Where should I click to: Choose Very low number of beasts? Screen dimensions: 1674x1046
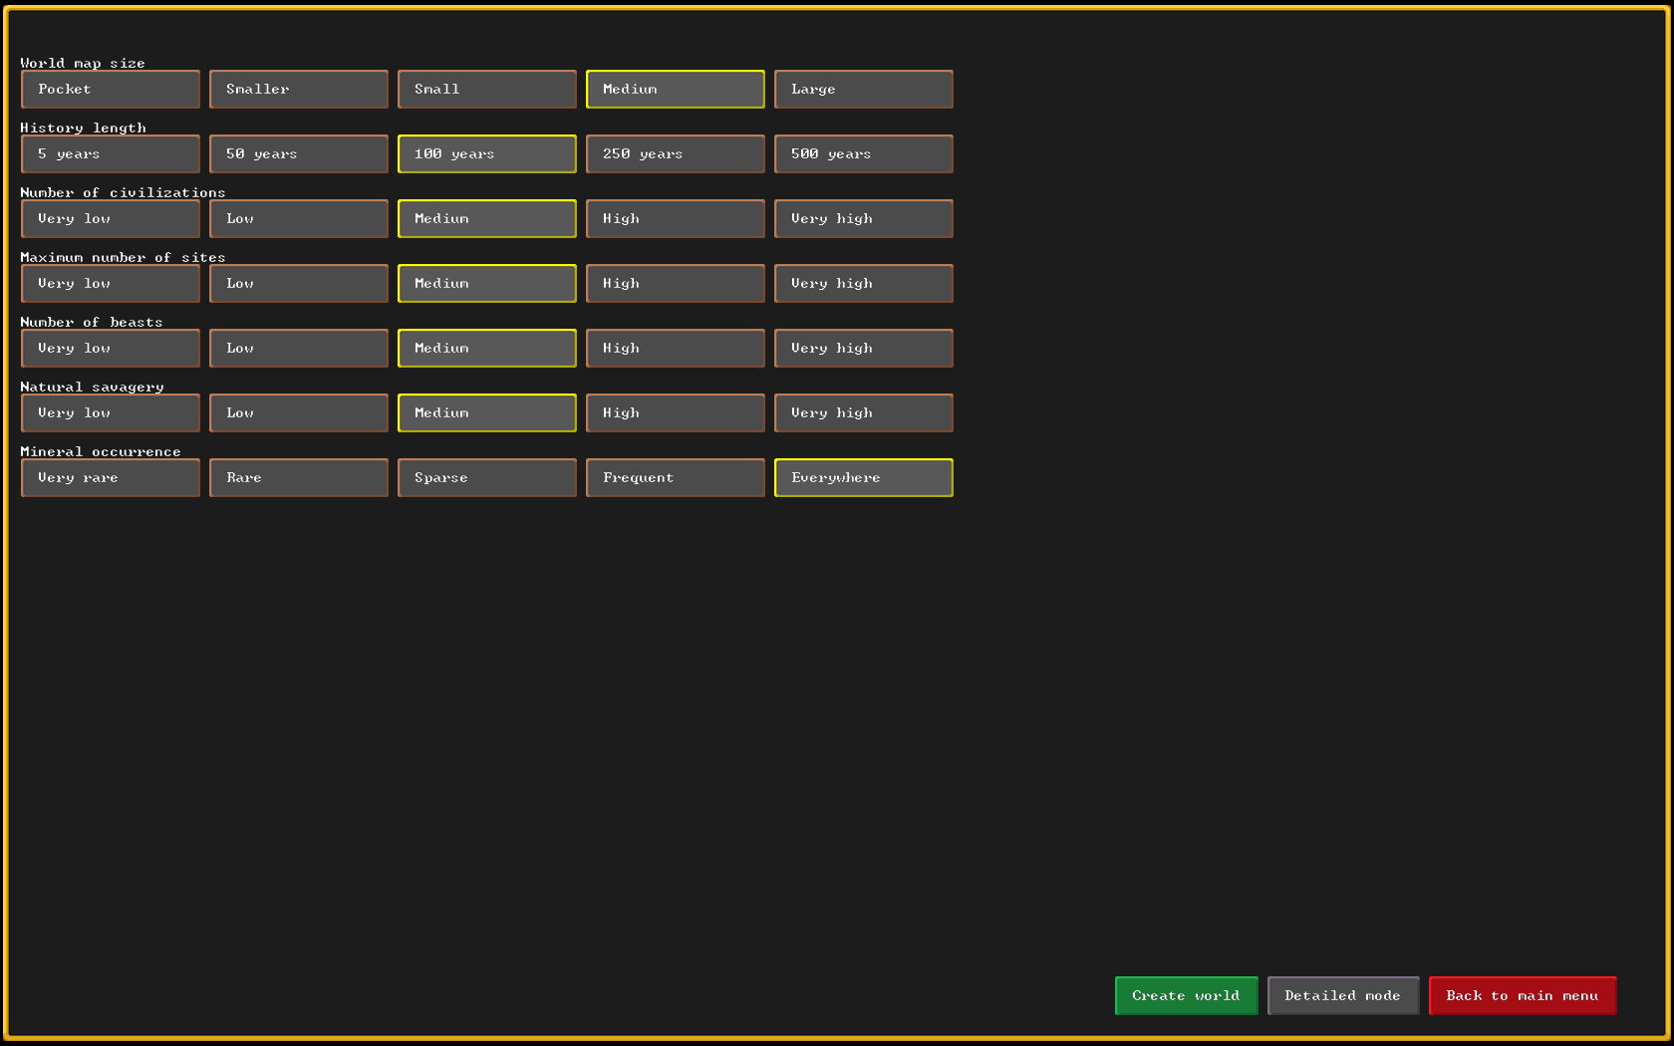[111, 349]
